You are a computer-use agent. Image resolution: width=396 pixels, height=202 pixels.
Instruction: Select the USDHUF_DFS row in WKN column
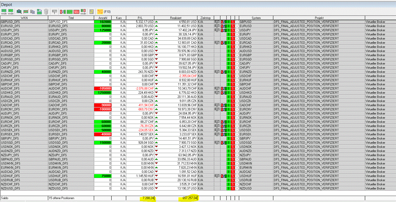click(24, 176)
